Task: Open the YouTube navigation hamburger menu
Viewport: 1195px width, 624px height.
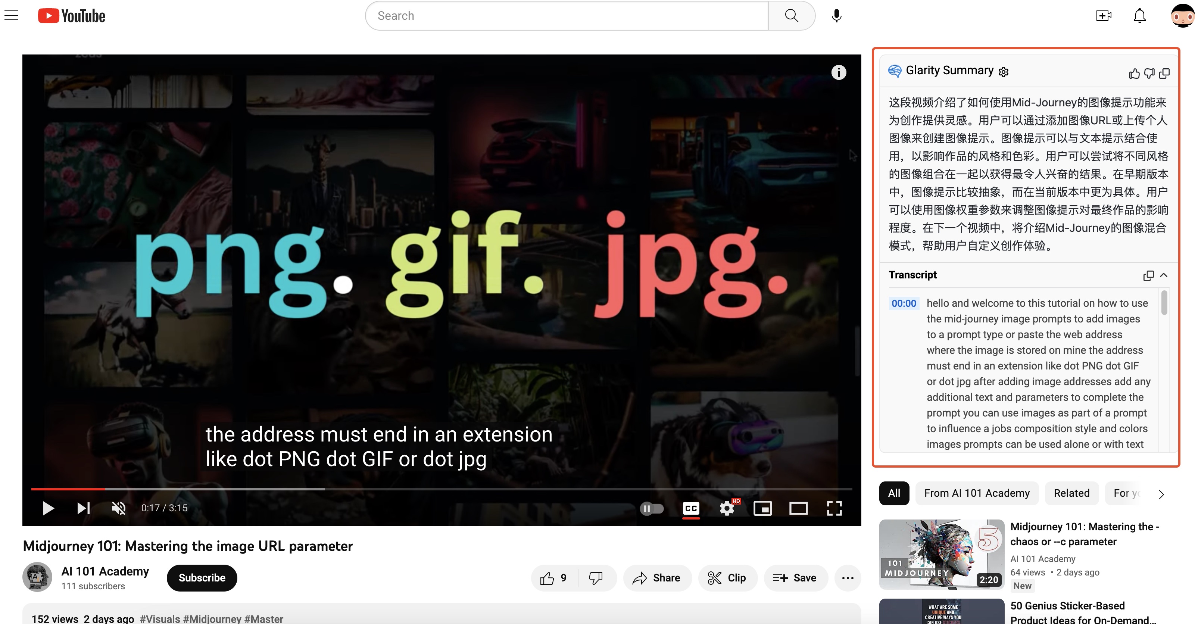Action: pyautogui.click(x=11, y=15)
